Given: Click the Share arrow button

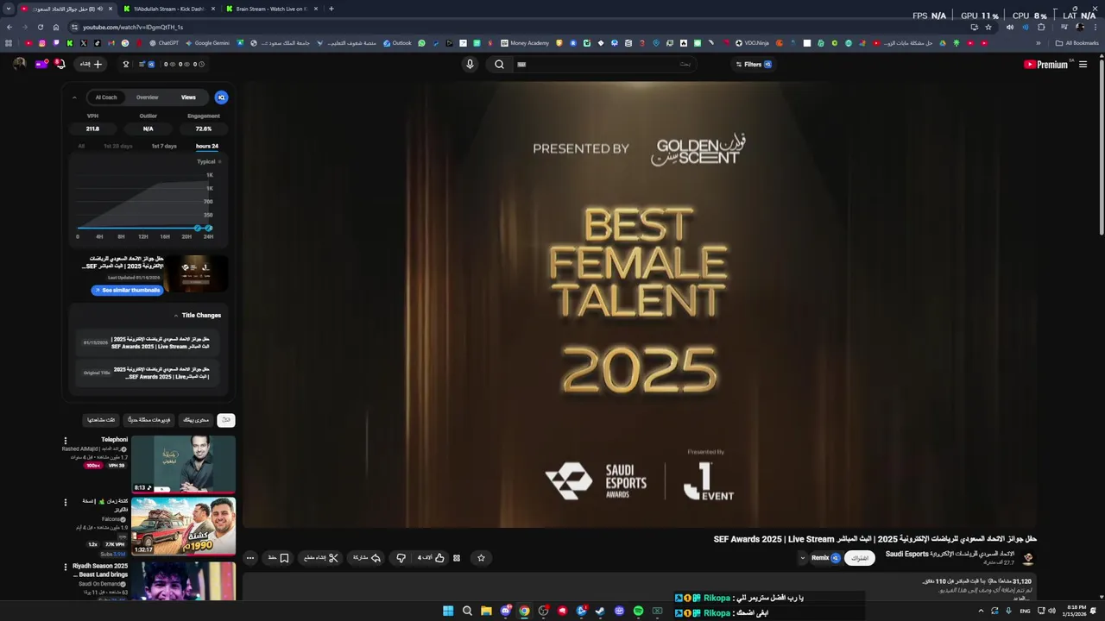Looking at the screenshot, I should coord(367,558).
